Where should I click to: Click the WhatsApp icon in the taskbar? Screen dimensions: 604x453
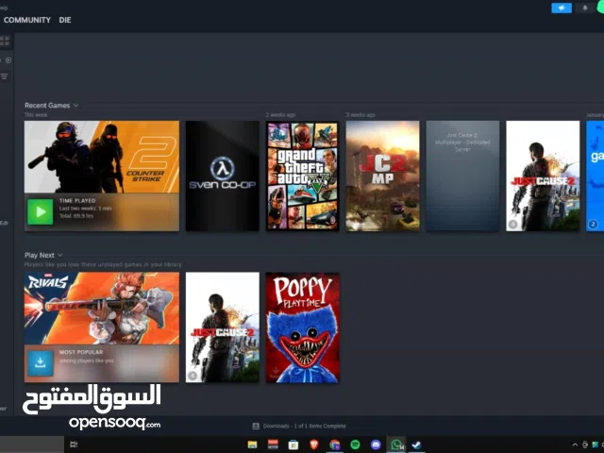pos(396,445)
